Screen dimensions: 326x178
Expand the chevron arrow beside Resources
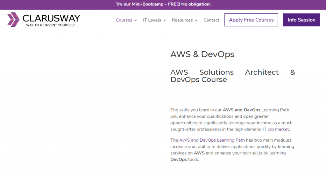coord(196,20)
